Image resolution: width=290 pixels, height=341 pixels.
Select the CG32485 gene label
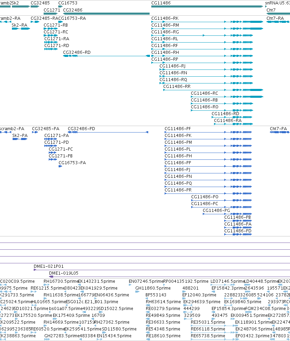40,3
